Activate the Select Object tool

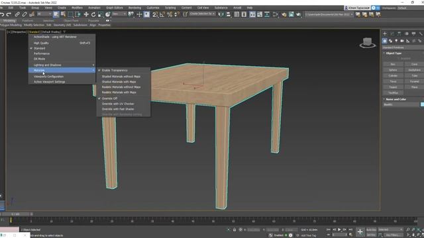tap(56, 15)
